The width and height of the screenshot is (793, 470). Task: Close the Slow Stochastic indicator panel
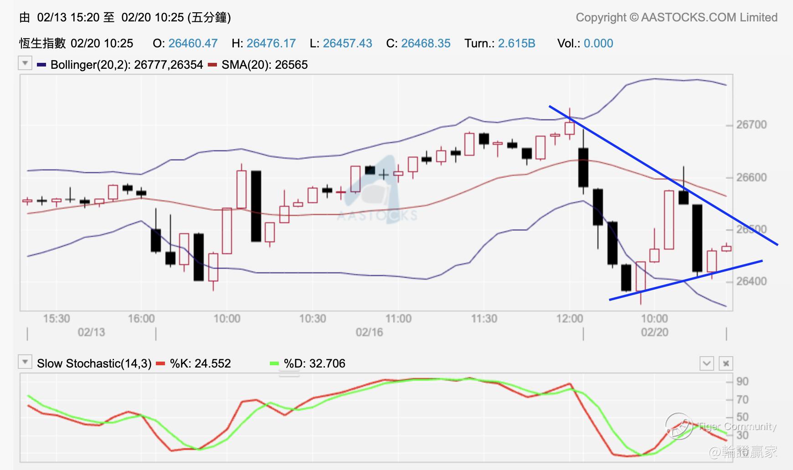(726, 363)
